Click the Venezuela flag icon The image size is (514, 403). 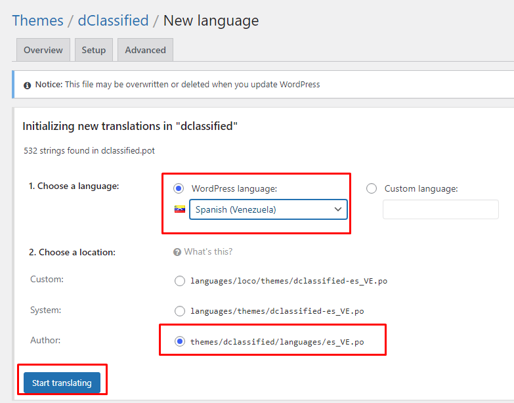click(x=179, y=209)
